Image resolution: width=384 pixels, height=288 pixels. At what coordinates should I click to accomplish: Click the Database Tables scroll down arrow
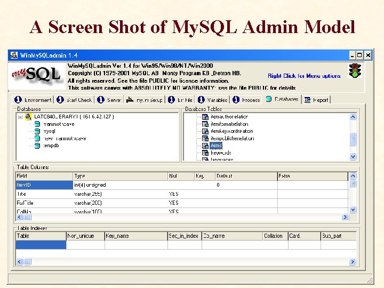pyautogui.click(x=353, y=156)
